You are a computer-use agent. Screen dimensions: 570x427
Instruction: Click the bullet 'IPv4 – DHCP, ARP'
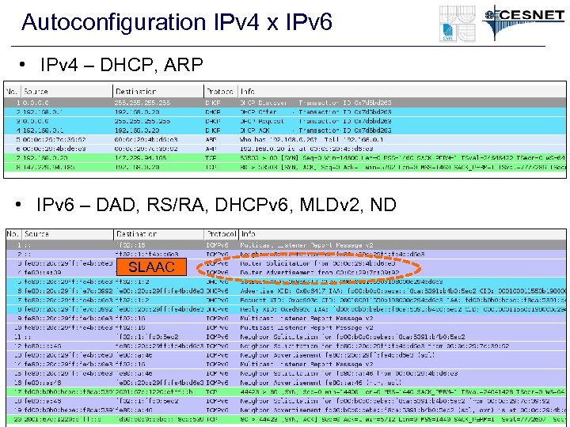(x=121, y=65)
